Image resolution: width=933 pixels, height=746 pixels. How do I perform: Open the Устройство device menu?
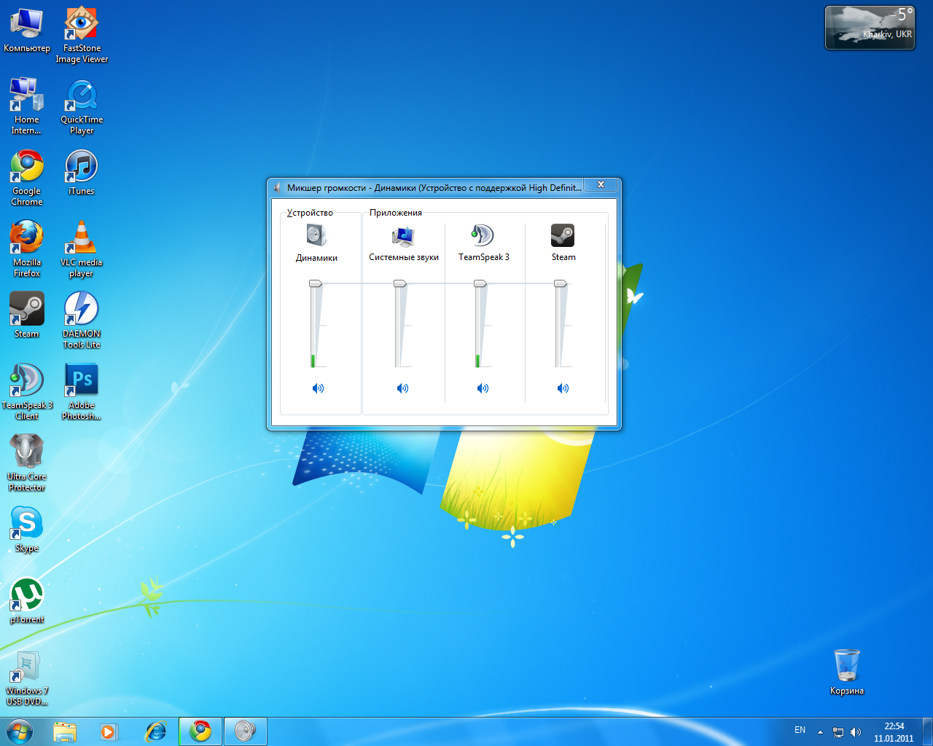pyautogui.click(x=310, y=213)
